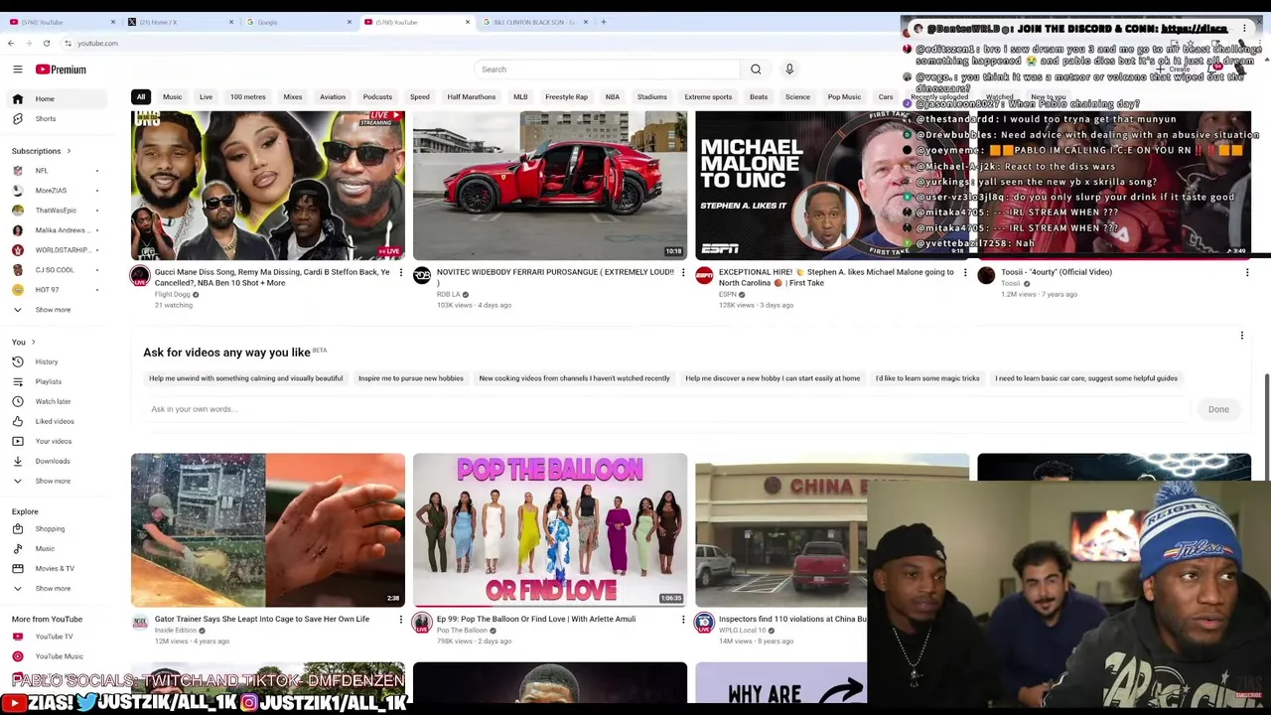Open red Ferrari Purosangue thumbnail
1271x715 pixels.
pyautogui.click(x=550, y=185)
